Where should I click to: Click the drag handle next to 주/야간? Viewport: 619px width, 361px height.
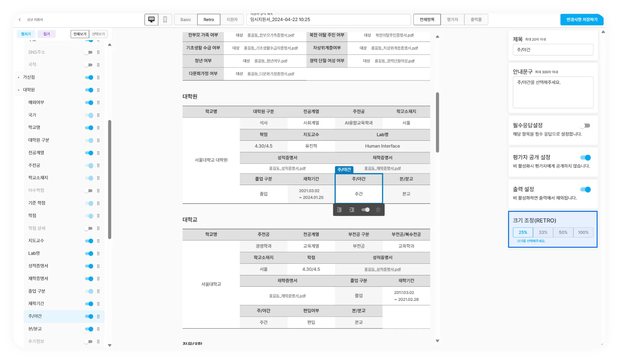[x=98, y=317]
